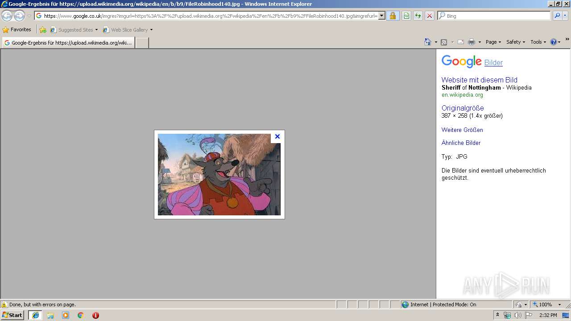The width and height of the screenshot is (571, 321).
Task: Open the Google logo link
Action: tap(461, 62)
